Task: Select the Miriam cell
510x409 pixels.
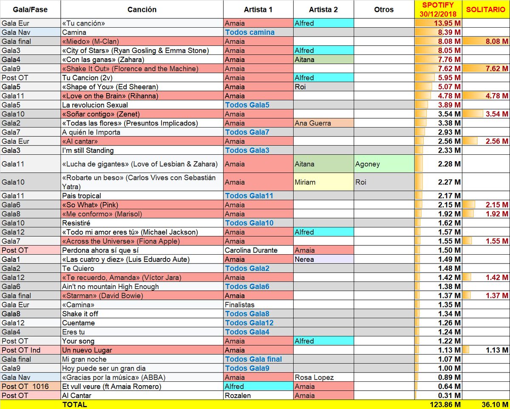Action: point(323,182)
